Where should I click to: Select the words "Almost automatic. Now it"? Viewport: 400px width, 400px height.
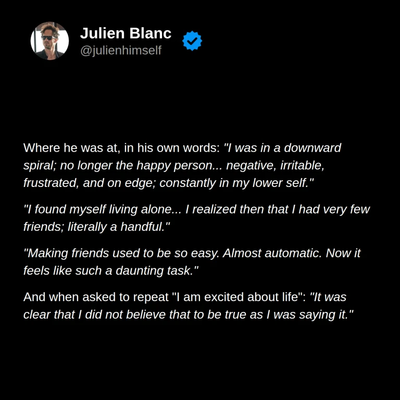[292, 253]
